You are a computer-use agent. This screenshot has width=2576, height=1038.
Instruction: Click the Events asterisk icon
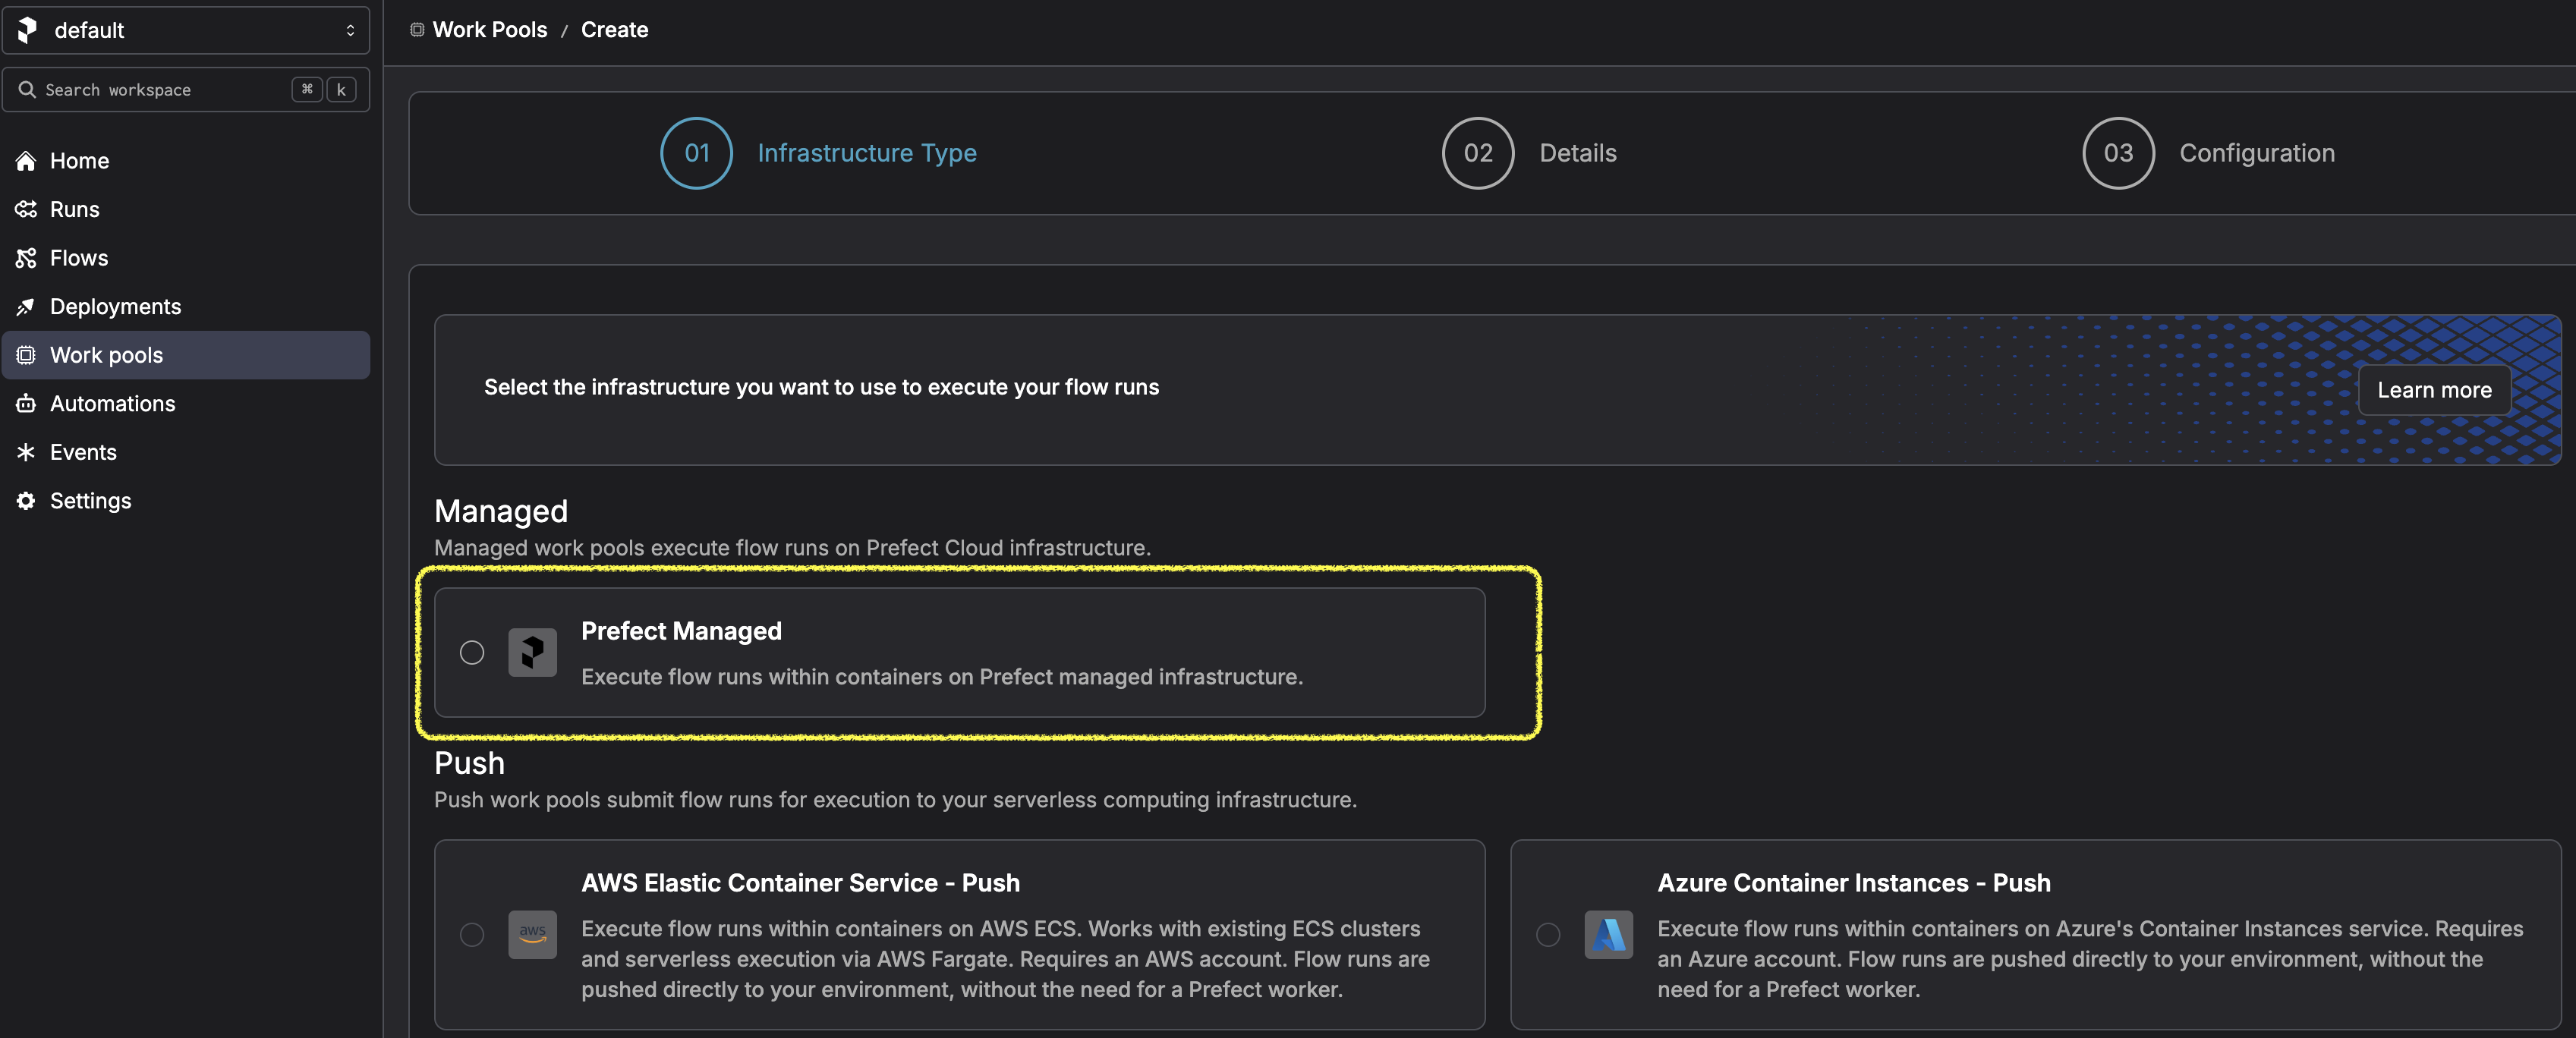point(26,452)
